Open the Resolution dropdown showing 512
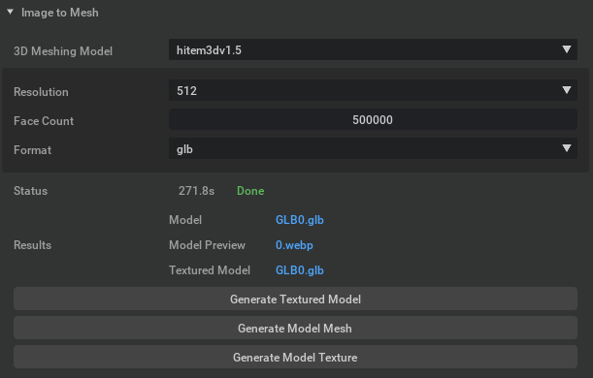 coord(373,90)
